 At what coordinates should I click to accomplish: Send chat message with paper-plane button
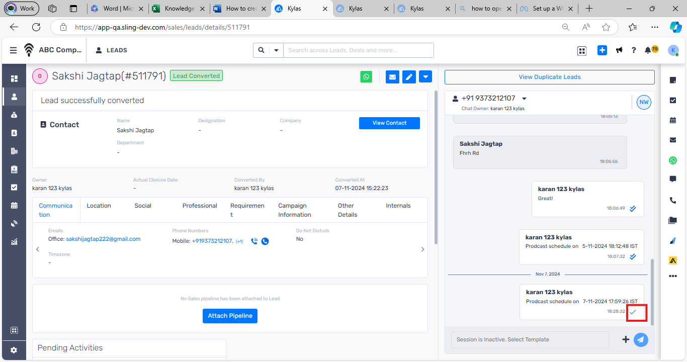[641, 339]
